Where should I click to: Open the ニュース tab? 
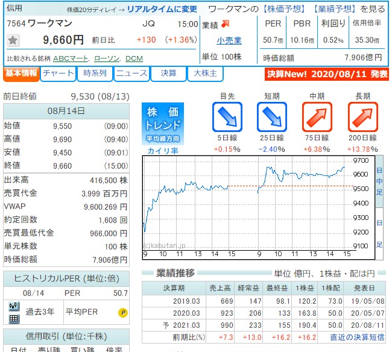pos(131,74)
